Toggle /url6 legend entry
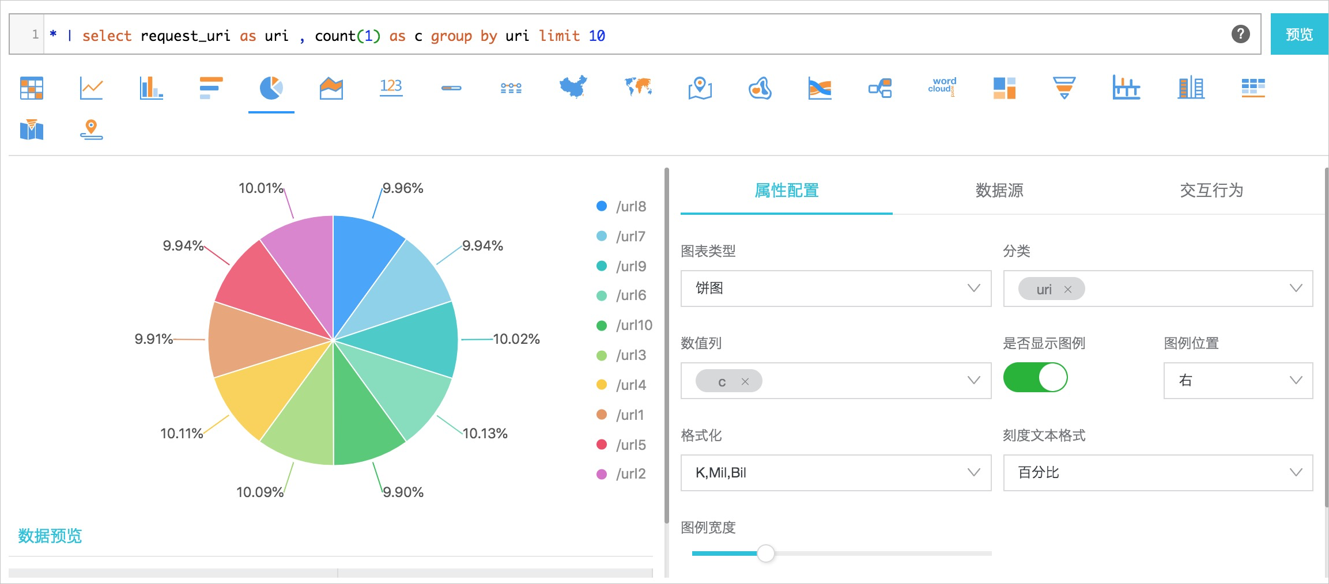 click(621, 295)
